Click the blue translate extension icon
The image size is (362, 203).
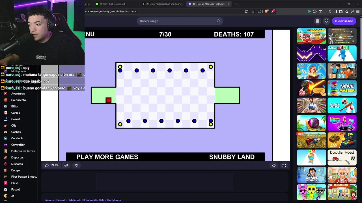pos(309,12)
